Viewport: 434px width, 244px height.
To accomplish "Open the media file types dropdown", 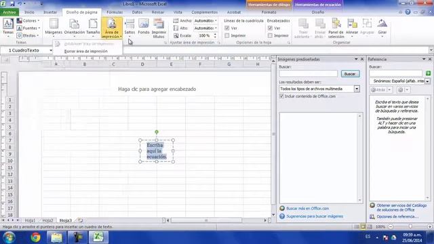I will (x=357, y=89).
